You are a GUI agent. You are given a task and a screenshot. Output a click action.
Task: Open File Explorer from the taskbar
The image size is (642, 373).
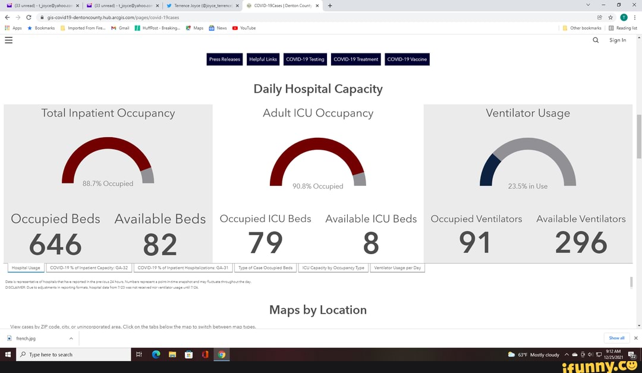[x=172, y=355]
